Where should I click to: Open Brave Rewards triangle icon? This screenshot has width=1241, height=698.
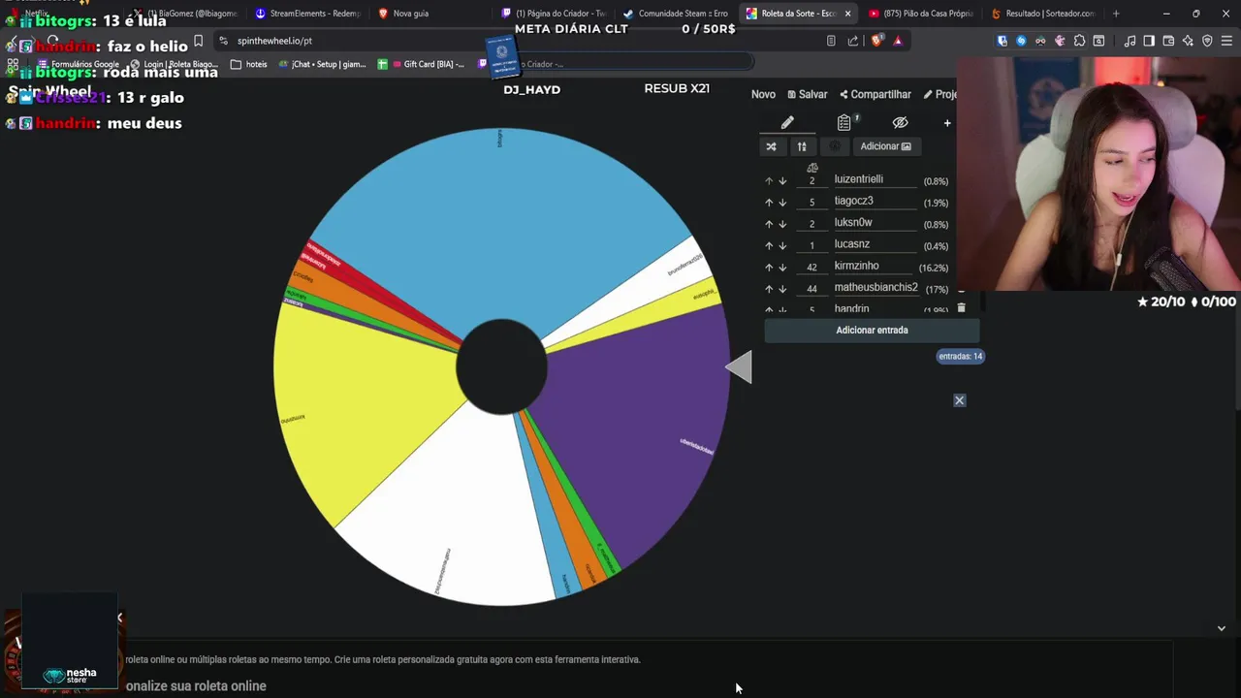898,41
